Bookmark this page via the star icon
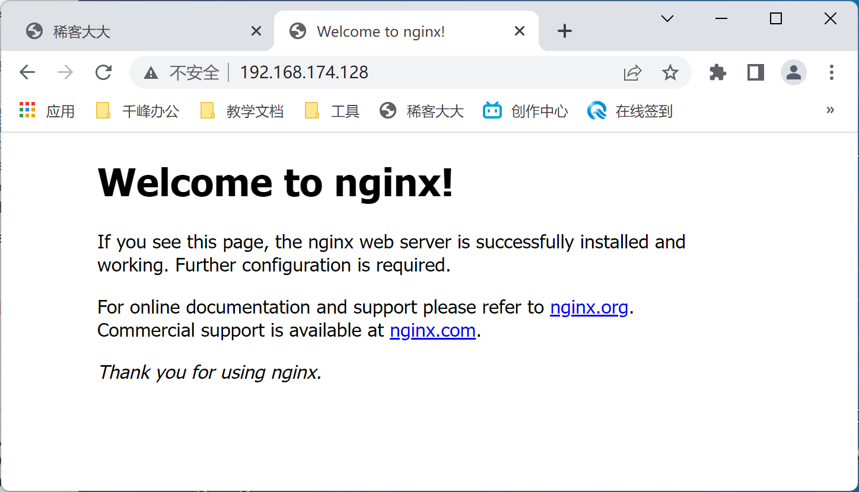Screen dimensions: 859x492 tap(670, 73)
